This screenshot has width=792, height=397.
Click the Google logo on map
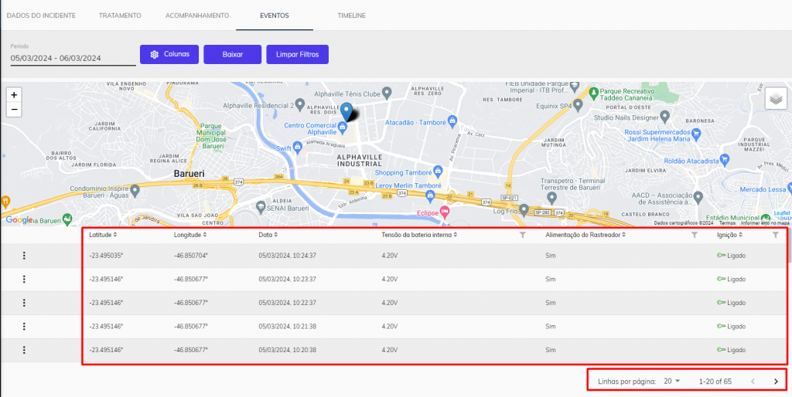click(19, 220)
